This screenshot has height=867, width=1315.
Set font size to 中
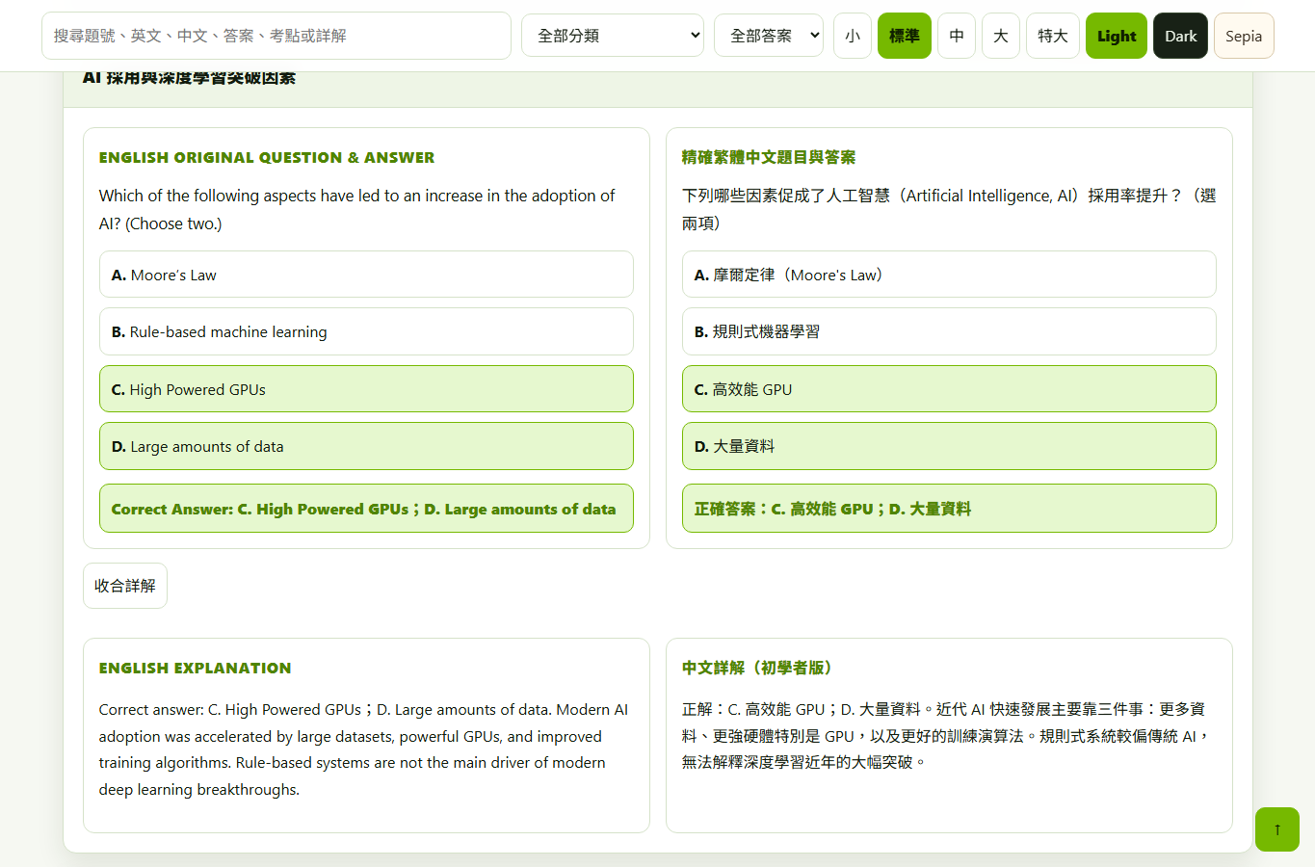pyautogui.click(x=957, y=36)
